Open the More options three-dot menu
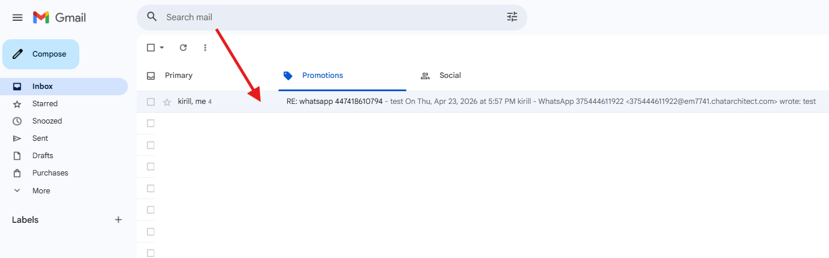The width and height of the screenshot is (829, 258). [x=205, y=48]
